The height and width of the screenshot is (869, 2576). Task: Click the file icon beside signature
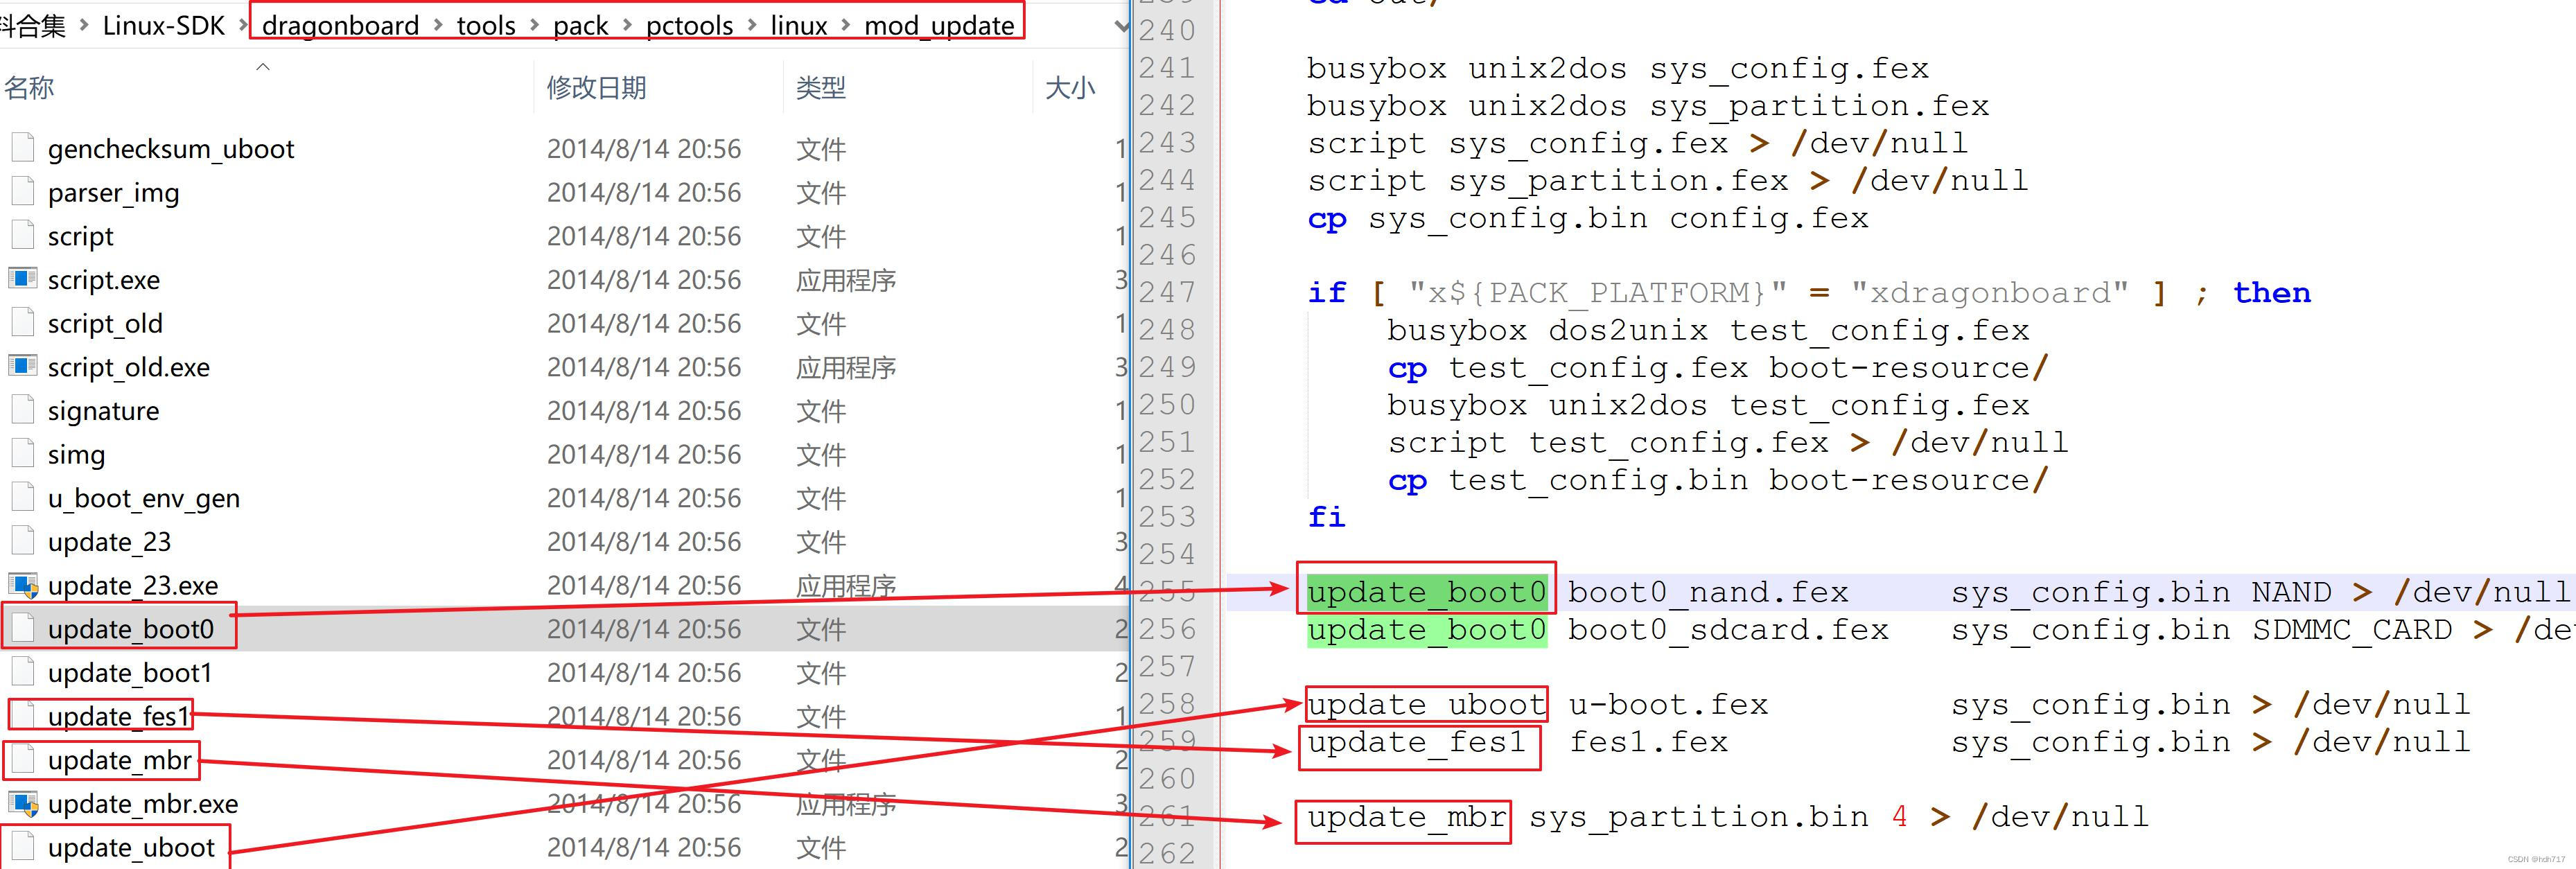click(22, 410)
